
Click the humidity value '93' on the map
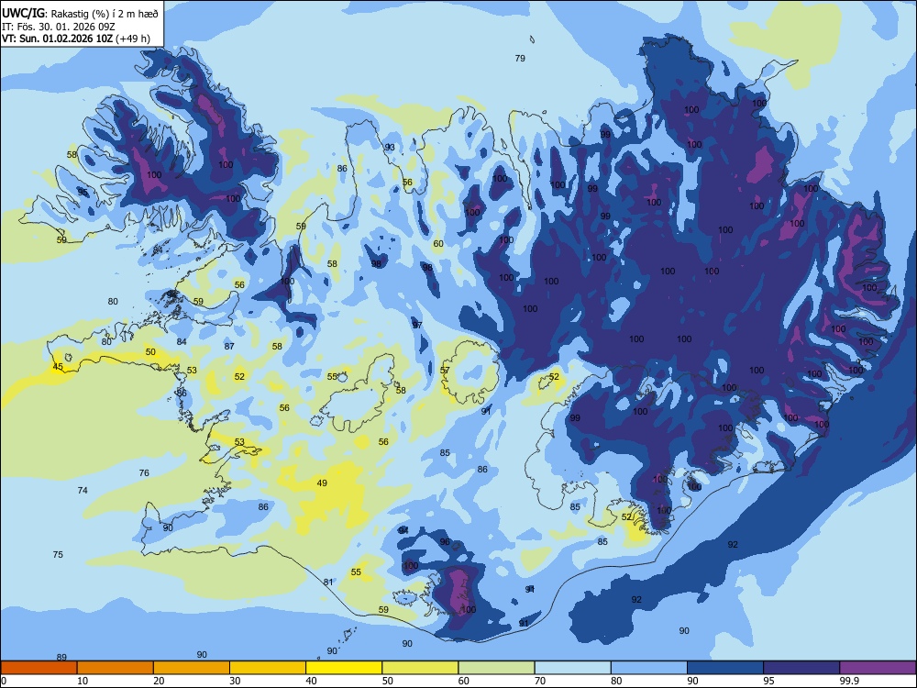coord(390,148)
